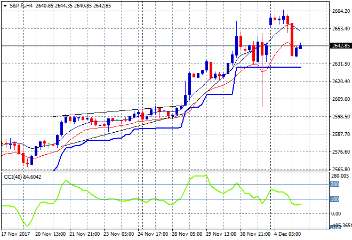The width and height of the screenshot is (352, 240).
Task: Click the 29 Nov 13:00 time label
Action: (221, 234)
